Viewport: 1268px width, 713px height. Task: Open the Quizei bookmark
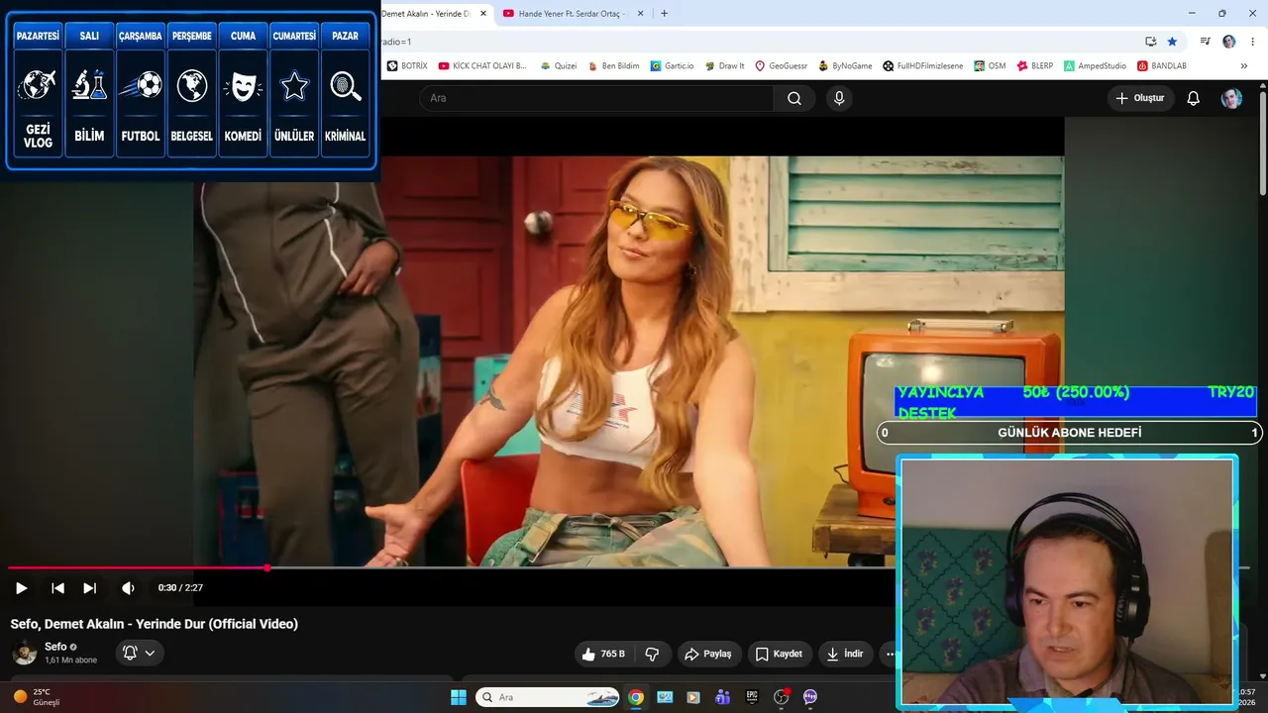(559, 66)
